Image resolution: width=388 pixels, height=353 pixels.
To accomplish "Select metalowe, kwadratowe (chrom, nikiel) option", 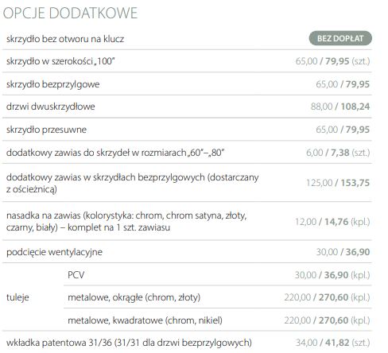I will click(145, 320).
